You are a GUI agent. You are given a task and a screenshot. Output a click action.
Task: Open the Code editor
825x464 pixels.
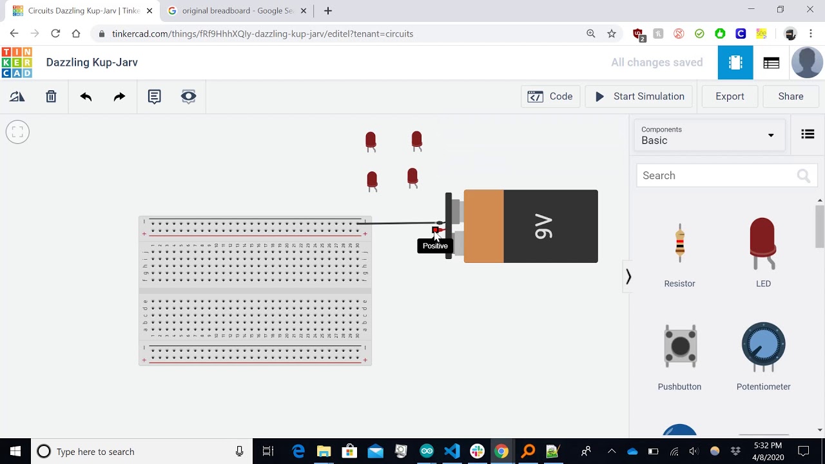550,97
